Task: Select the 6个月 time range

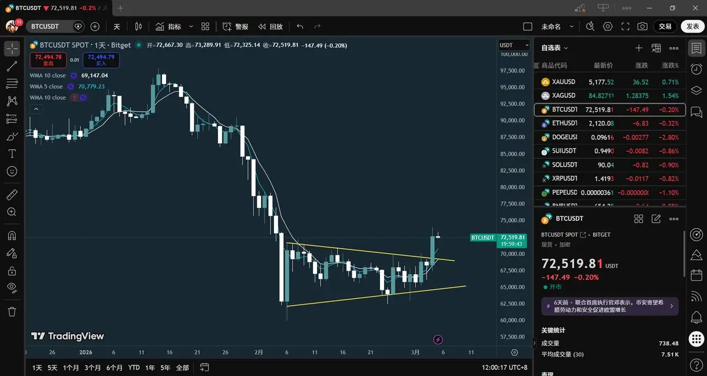Action: tap(114, 367)
